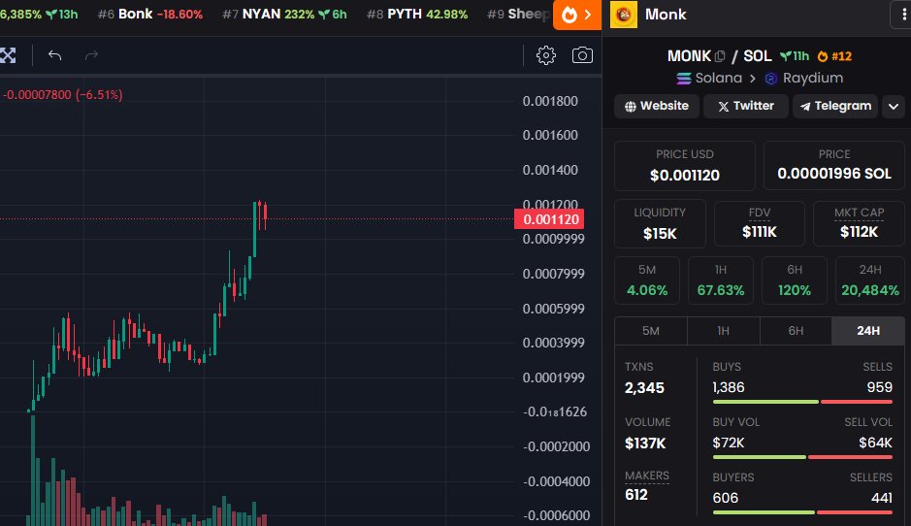Click the MONK ticker symbol
Image resolution: width=911 pixels, height=526 pixels.
click(x=689, y=55)
